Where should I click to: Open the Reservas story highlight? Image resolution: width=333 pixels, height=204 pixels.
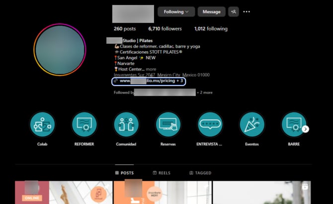click(168, 124)
